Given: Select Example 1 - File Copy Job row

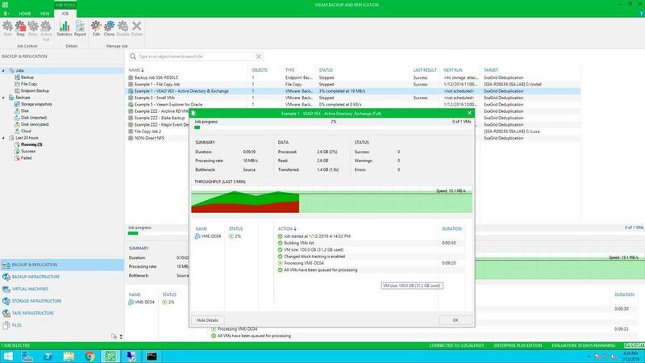Looking at the screenshot, I should [352, 84].
